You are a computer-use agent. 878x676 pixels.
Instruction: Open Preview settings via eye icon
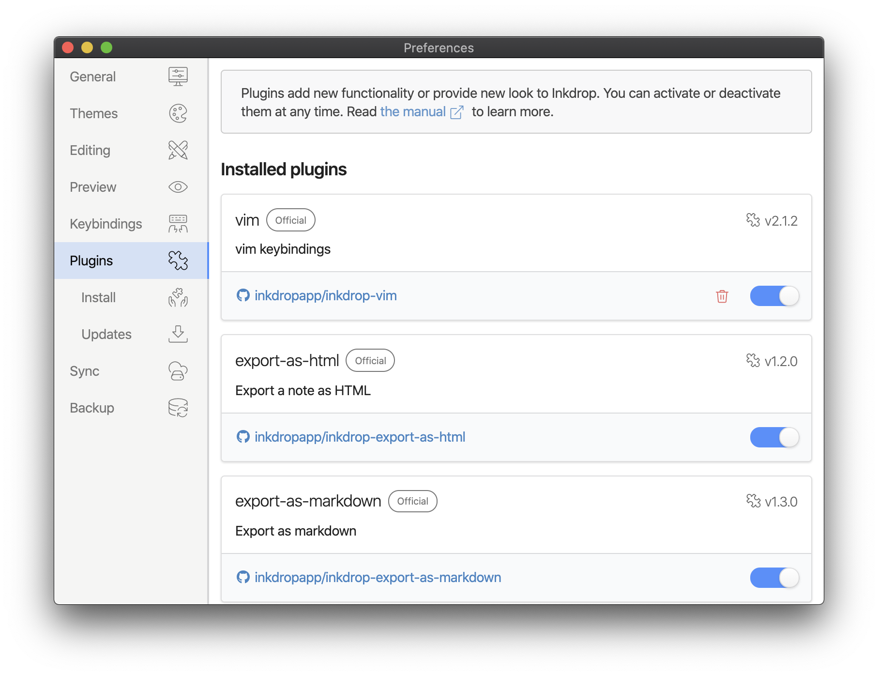click(178, 187)
